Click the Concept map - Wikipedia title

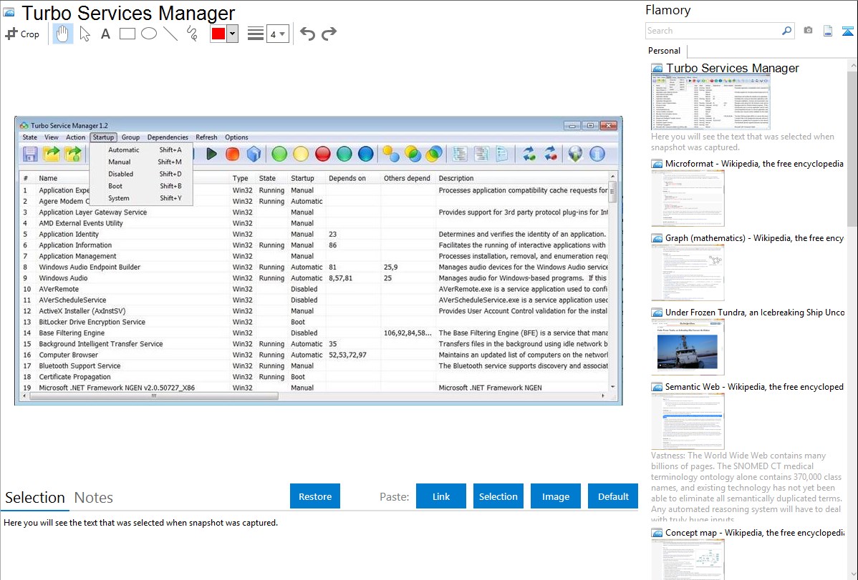pos(754,532)
